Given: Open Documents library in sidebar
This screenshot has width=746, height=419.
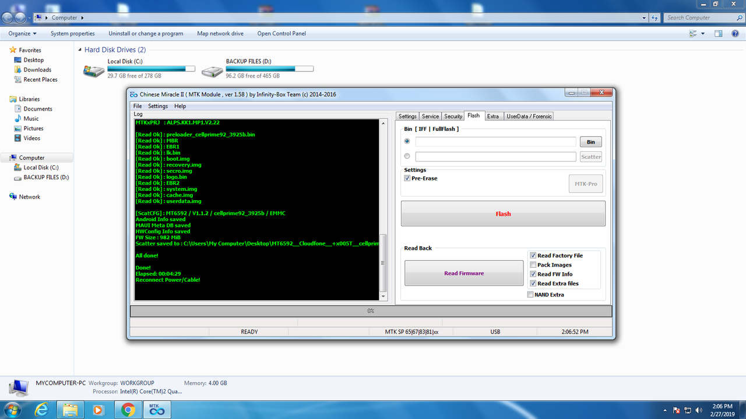Looking at the screenshot, I should 37,109.
